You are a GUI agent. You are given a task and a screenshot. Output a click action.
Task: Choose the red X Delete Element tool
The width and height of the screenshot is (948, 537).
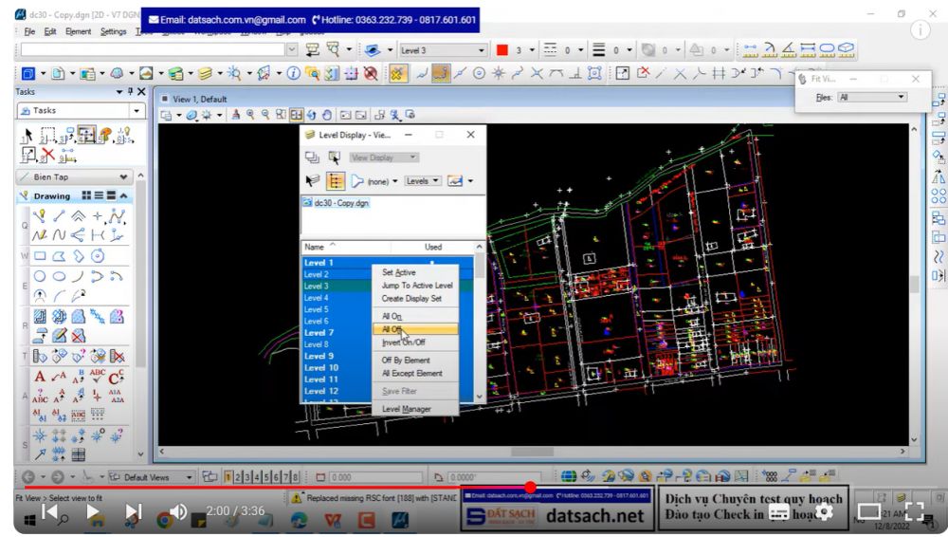[47, 155]
